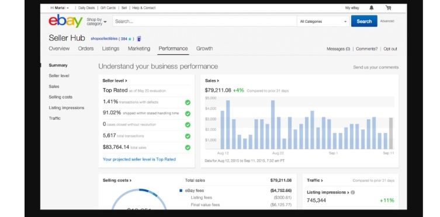Expand the Sales section heading
The height and width of the screenshot is (217, 440).
(x=212, y=80)
